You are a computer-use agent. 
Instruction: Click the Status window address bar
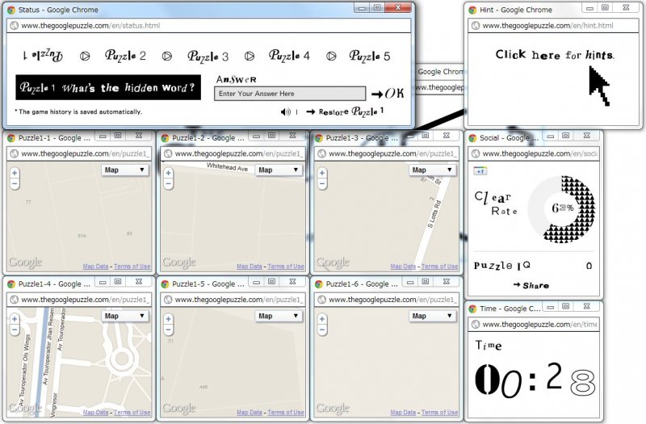pos(209,26)
